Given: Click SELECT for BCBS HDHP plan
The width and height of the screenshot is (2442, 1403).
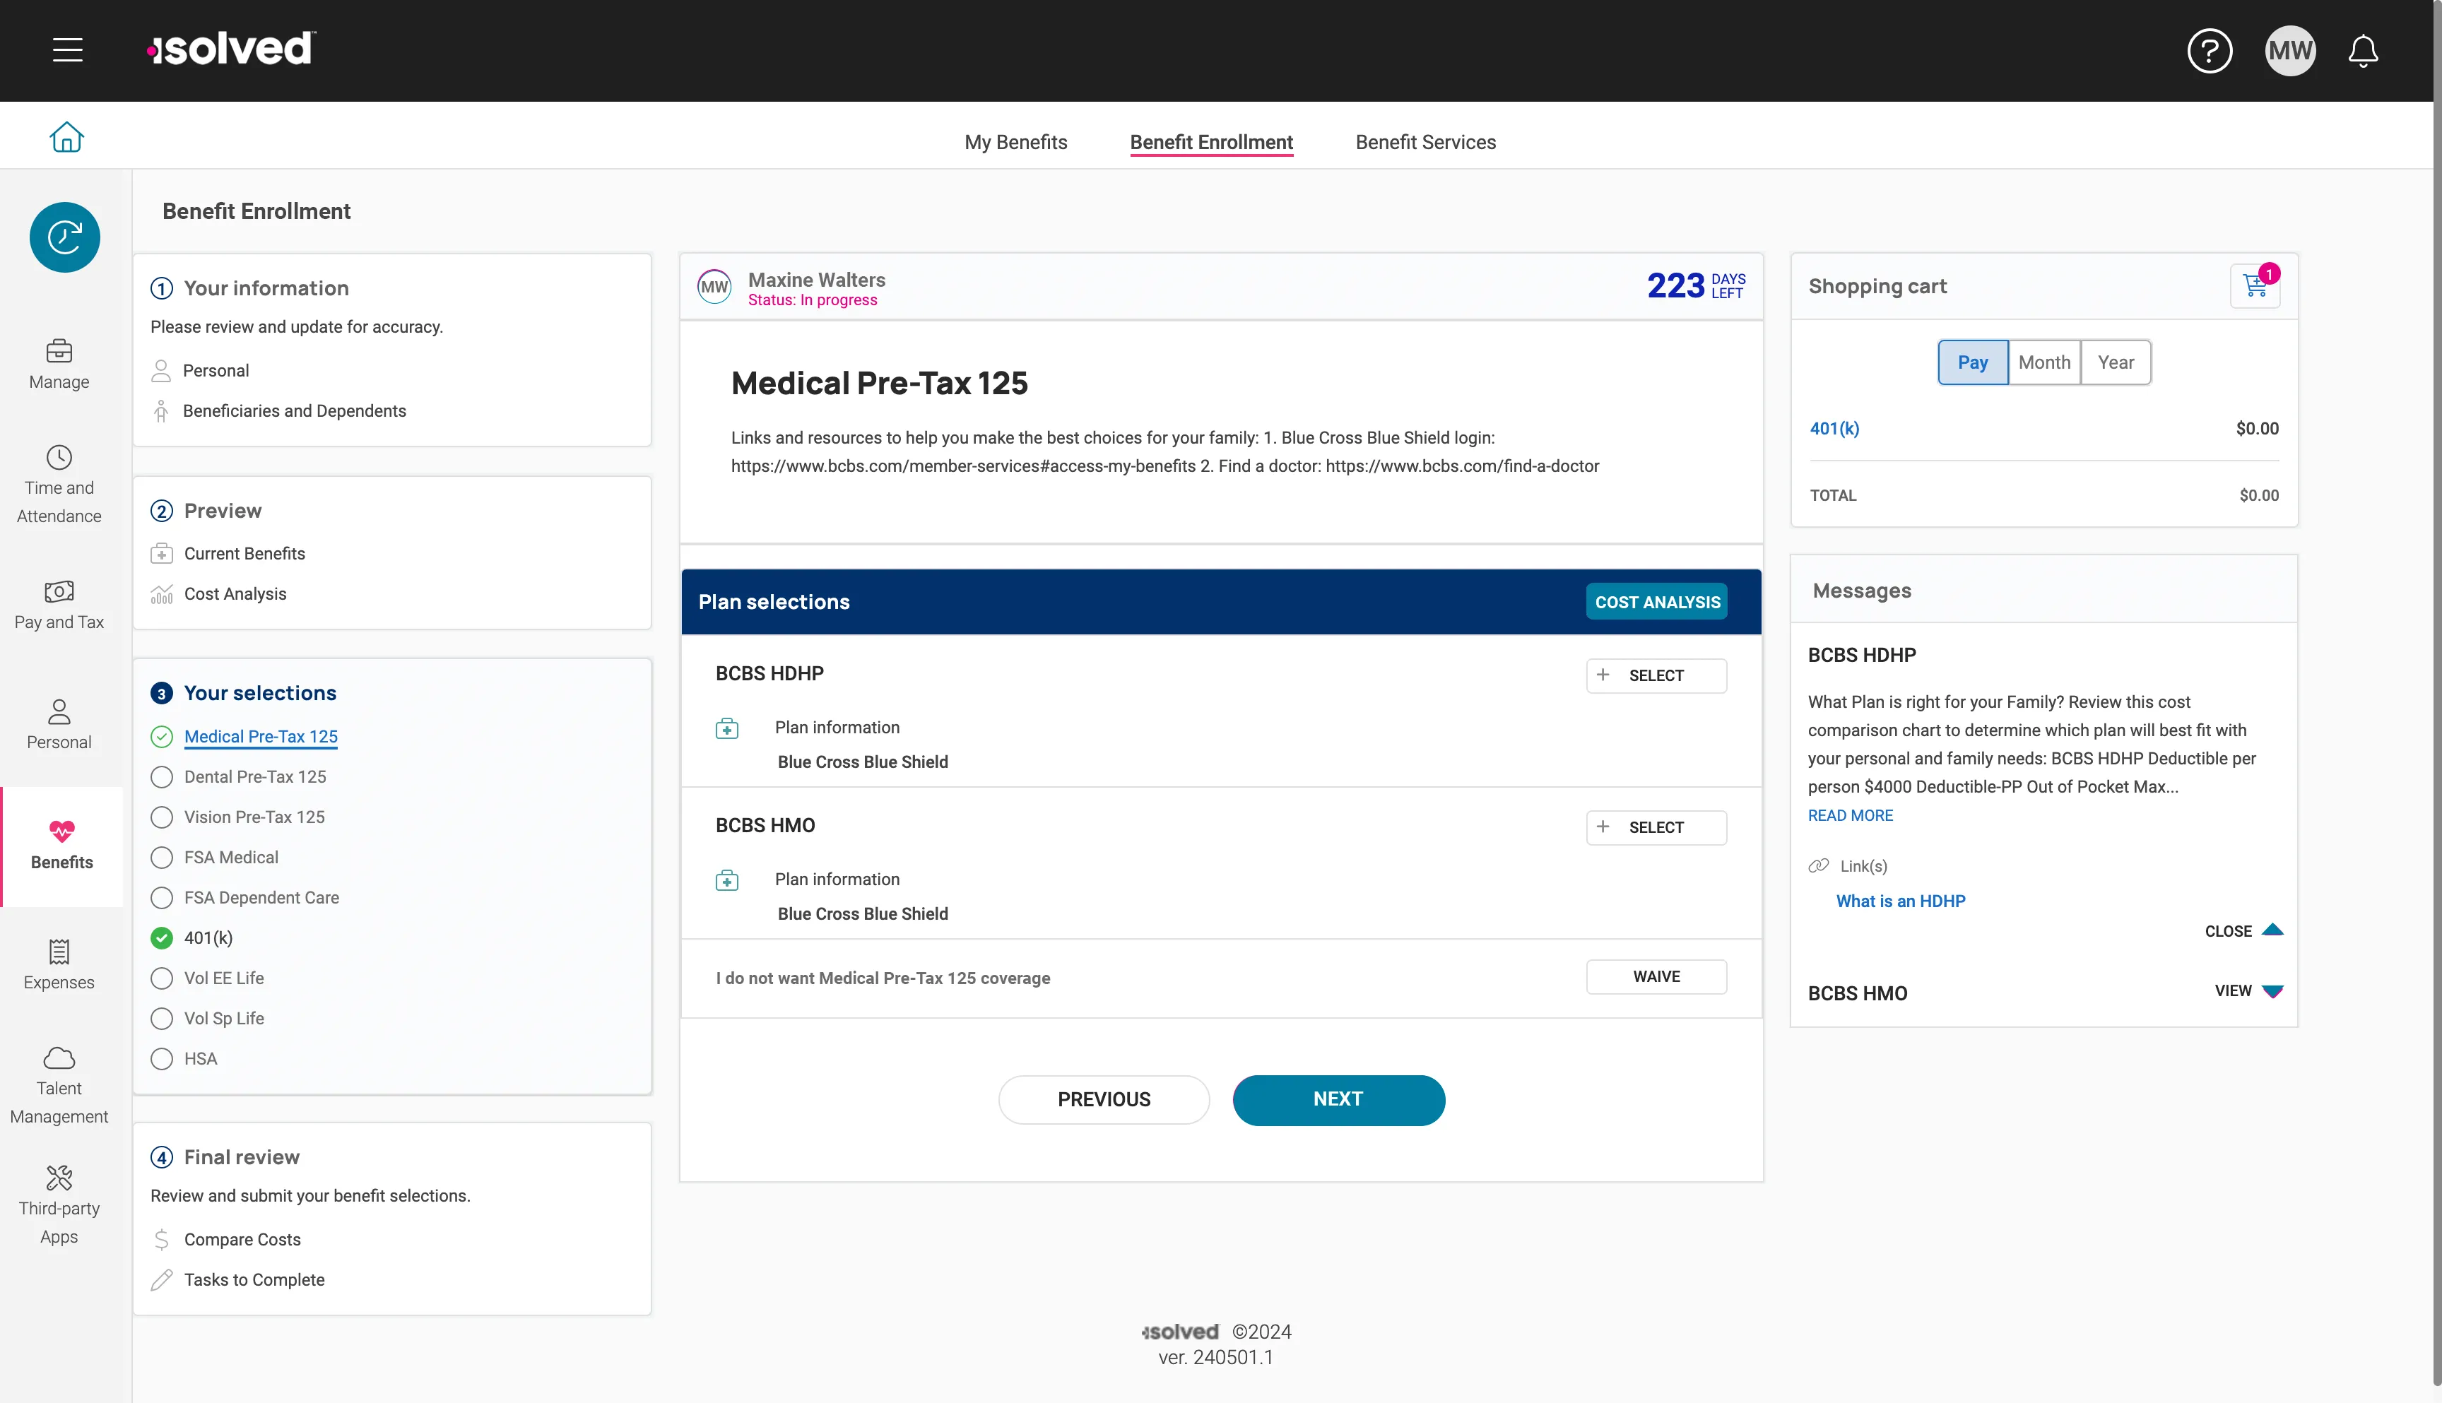Looking at the screenshot, I should coord(1656,675).
